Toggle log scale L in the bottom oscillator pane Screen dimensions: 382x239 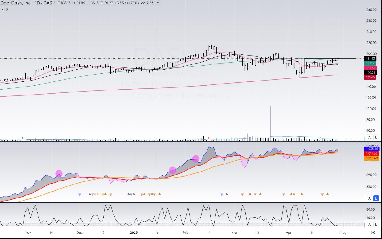(376, 224)
